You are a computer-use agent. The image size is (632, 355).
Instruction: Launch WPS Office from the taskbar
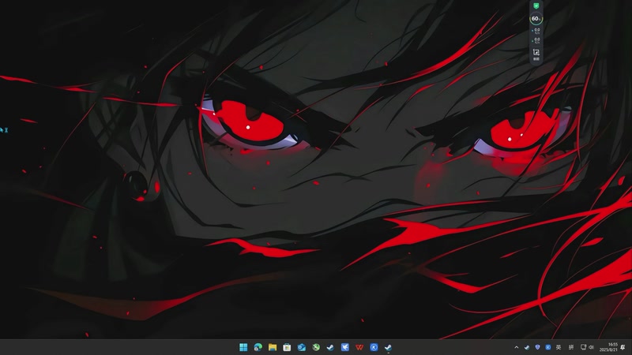click(x=359, y=347)
